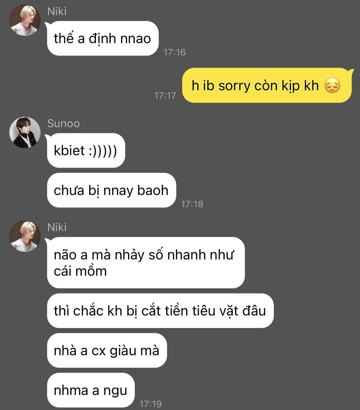
Task: Click the 17:19 timestamp
Action: point(151,404)
